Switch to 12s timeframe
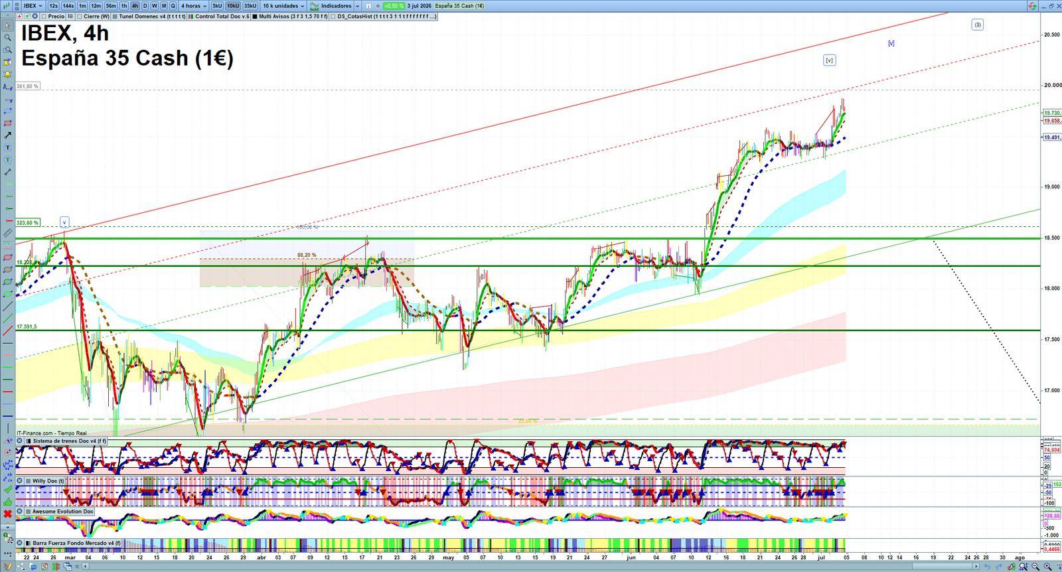1062x572 pixels. tap(53, 6)
